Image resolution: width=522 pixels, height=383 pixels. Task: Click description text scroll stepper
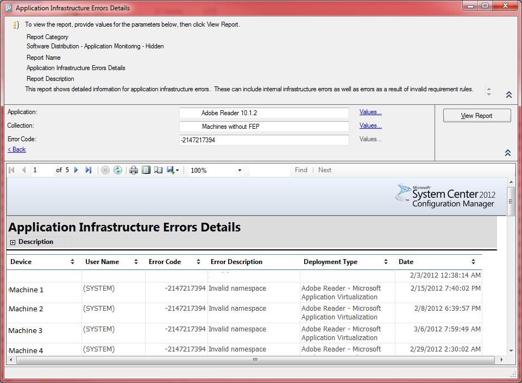(x=489, y=92)
